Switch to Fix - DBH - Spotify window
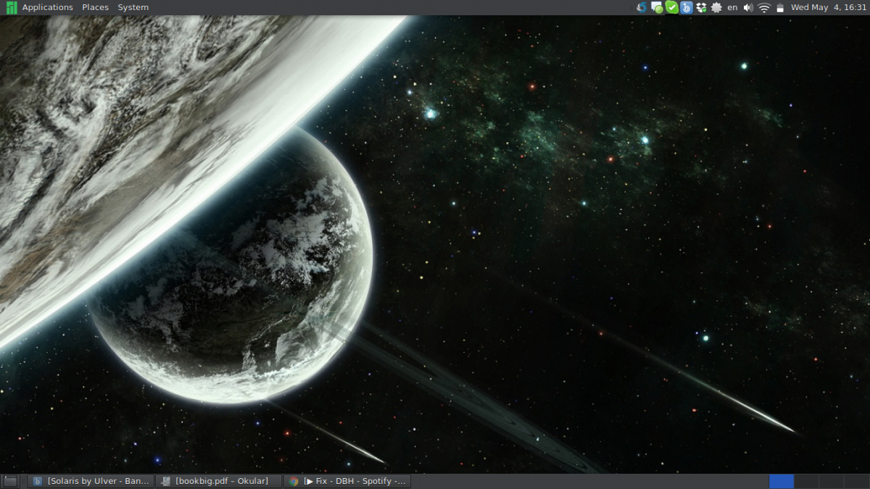Image resolution: width=870 pixels, height=489 pixels. point(347,481)
